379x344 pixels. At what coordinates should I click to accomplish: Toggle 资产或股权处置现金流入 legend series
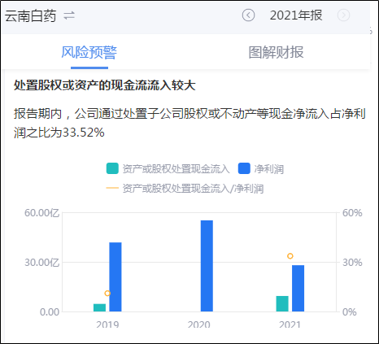point(168,168)
